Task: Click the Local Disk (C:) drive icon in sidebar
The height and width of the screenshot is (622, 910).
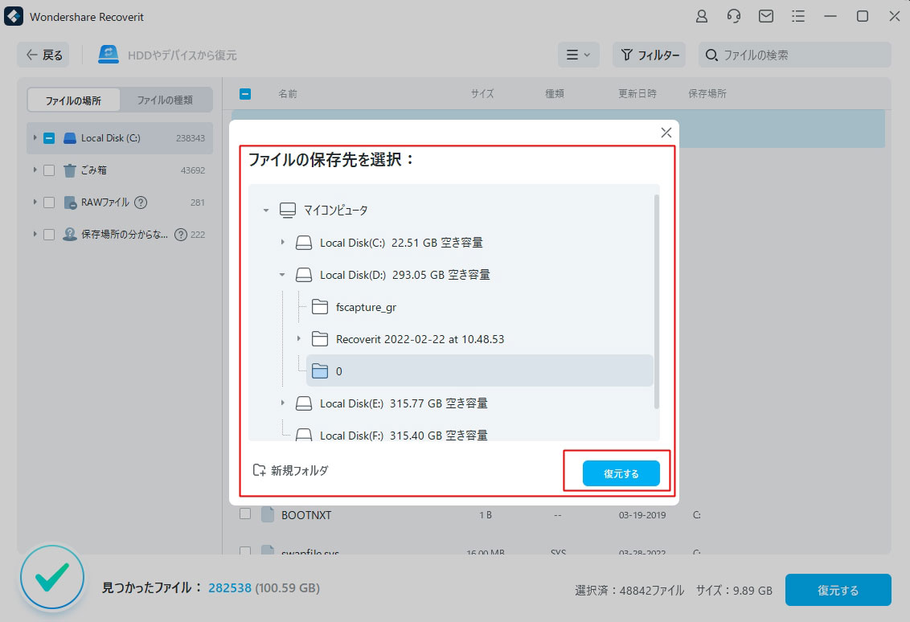Action: 70,138
